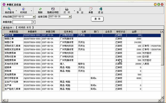Viewport: 166px width, 103px height.
Task: Click the 查询 query button
Action: (97, 19)
